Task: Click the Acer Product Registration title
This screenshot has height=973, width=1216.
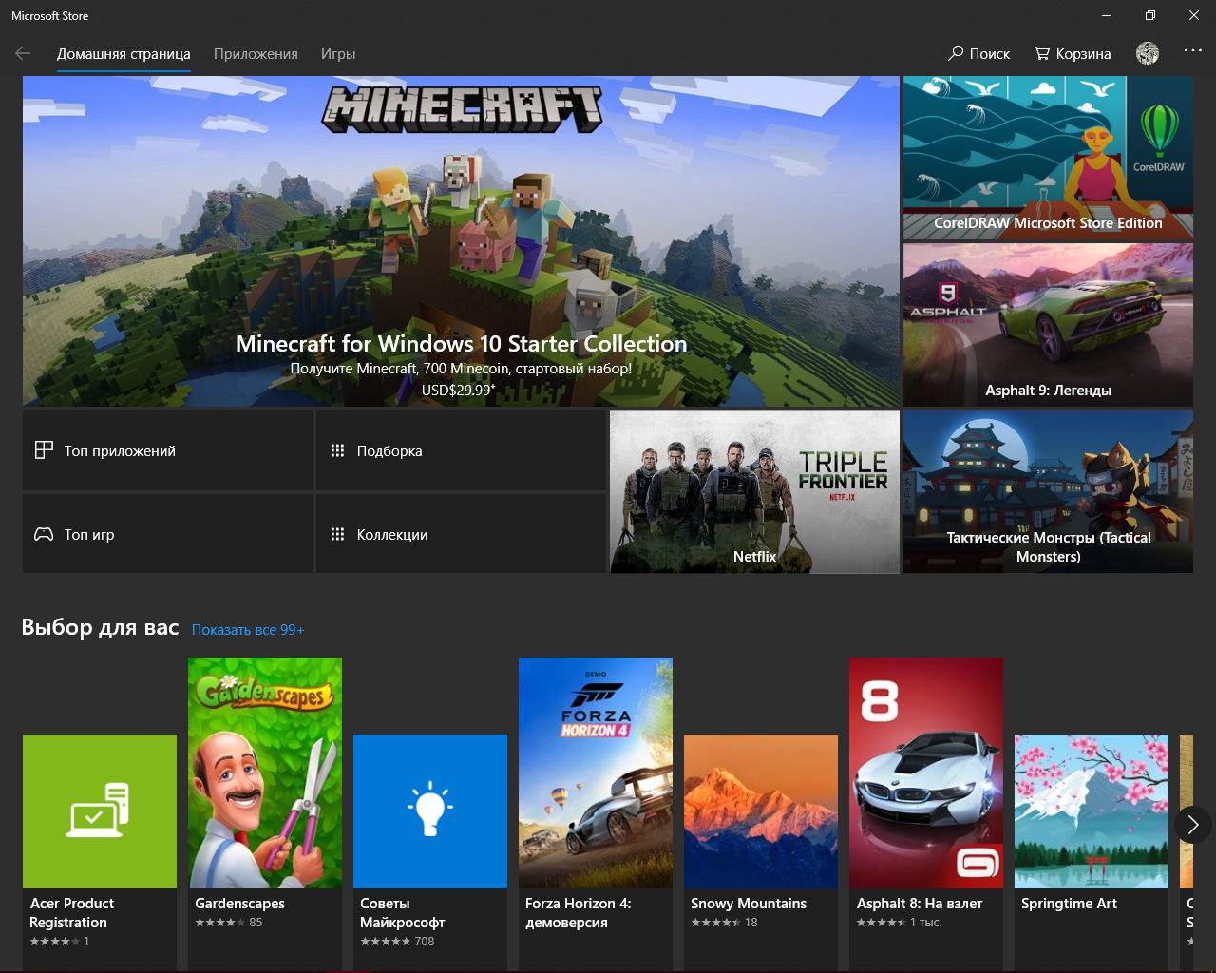Action: pyautogui.click(x=71, y=913)
